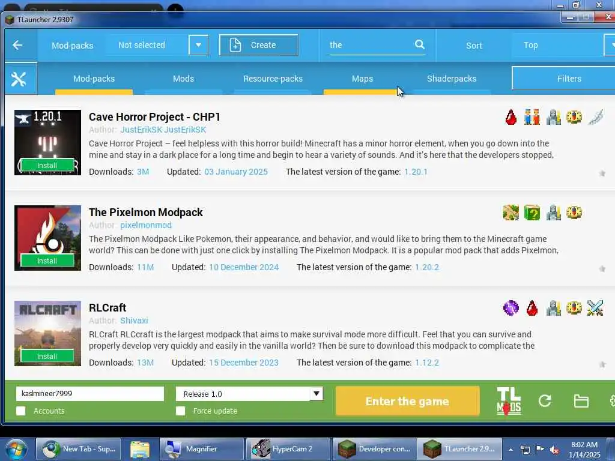Open the RLCraft title
Image resolution: width=615 pixels, height=461 pixels.
coord(108,308)
